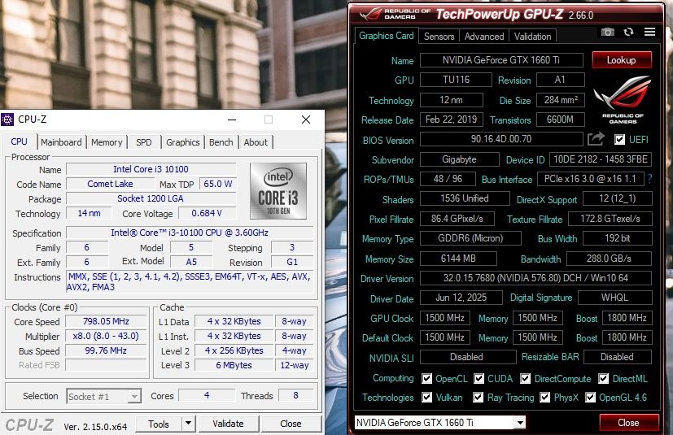This screenshot has width=673, height=435.
Task: Click the Instructions list text in CPU-Z
Action: [x=189, y=282]
